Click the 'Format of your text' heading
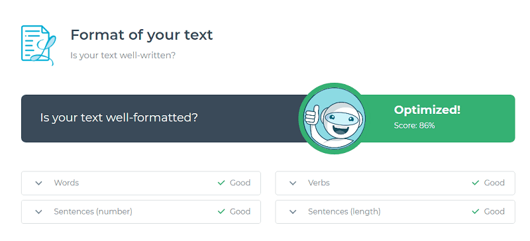530x241 pixels. pos(142,35)
